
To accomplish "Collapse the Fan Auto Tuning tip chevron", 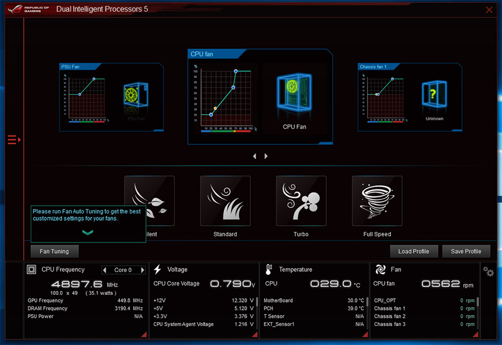I will tap(88, 232).
